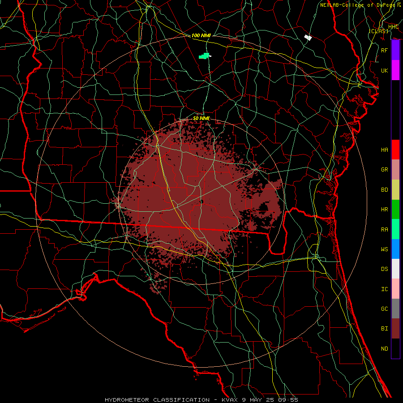Click the ND black legend swatch

pos(395,348)
